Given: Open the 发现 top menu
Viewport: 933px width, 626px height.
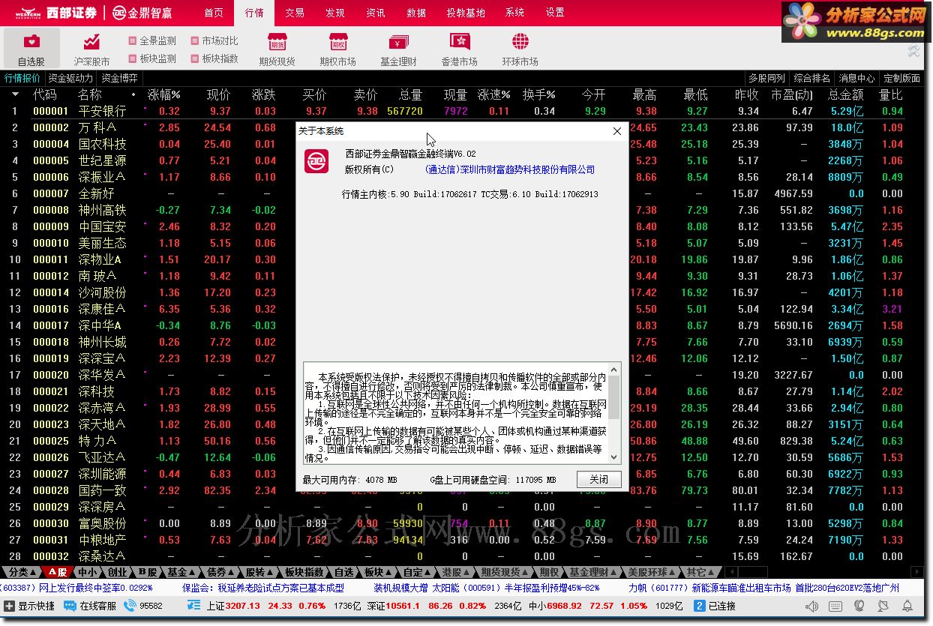Looking at the screenshot, I should coord(335,13).
